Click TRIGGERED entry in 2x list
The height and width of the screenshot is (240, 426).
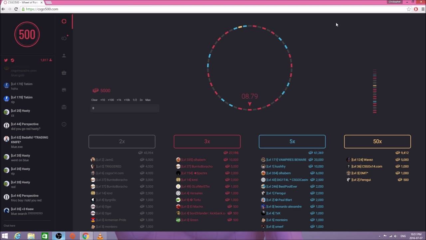(x=122, y=166)
